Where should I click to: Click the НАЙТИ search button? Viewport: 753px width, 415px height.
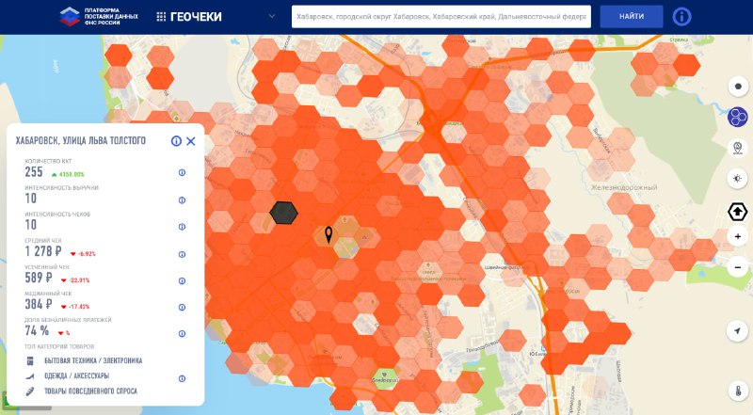point(632,16)
